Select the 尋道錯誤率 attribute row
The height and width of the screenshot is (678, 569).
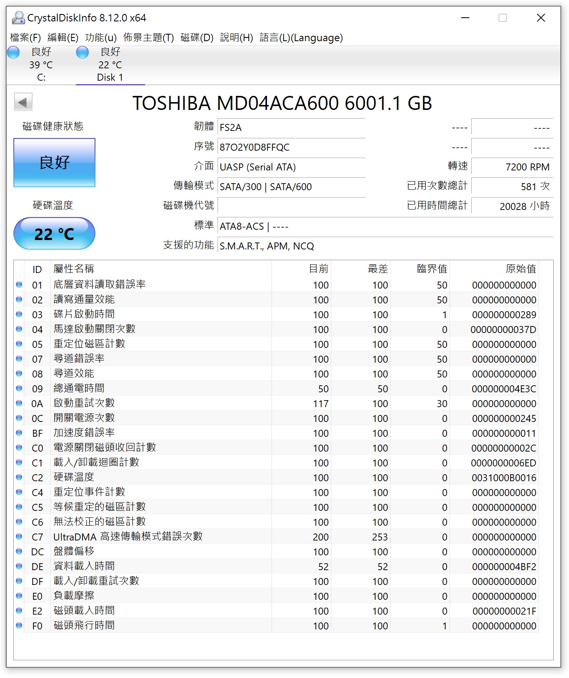[x=276, y=359]
